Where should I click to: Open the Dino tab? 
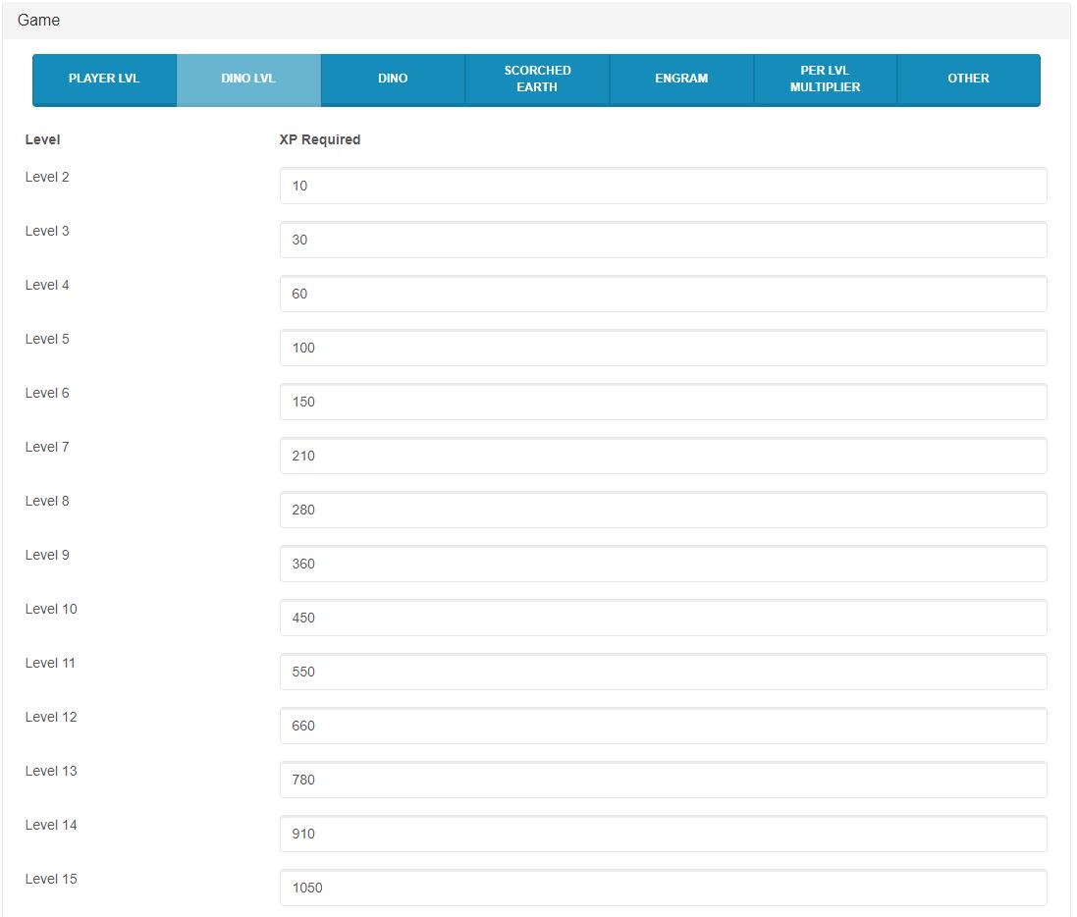[x=393, y=79]
